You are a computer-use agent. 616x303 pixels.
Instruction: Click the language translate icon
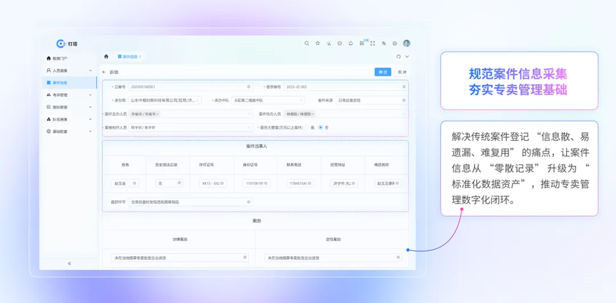point(384,43)
